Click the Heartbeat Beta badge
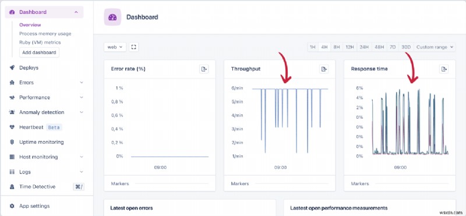The height and width of the screenshot is (216, 466). coord(54,128)
